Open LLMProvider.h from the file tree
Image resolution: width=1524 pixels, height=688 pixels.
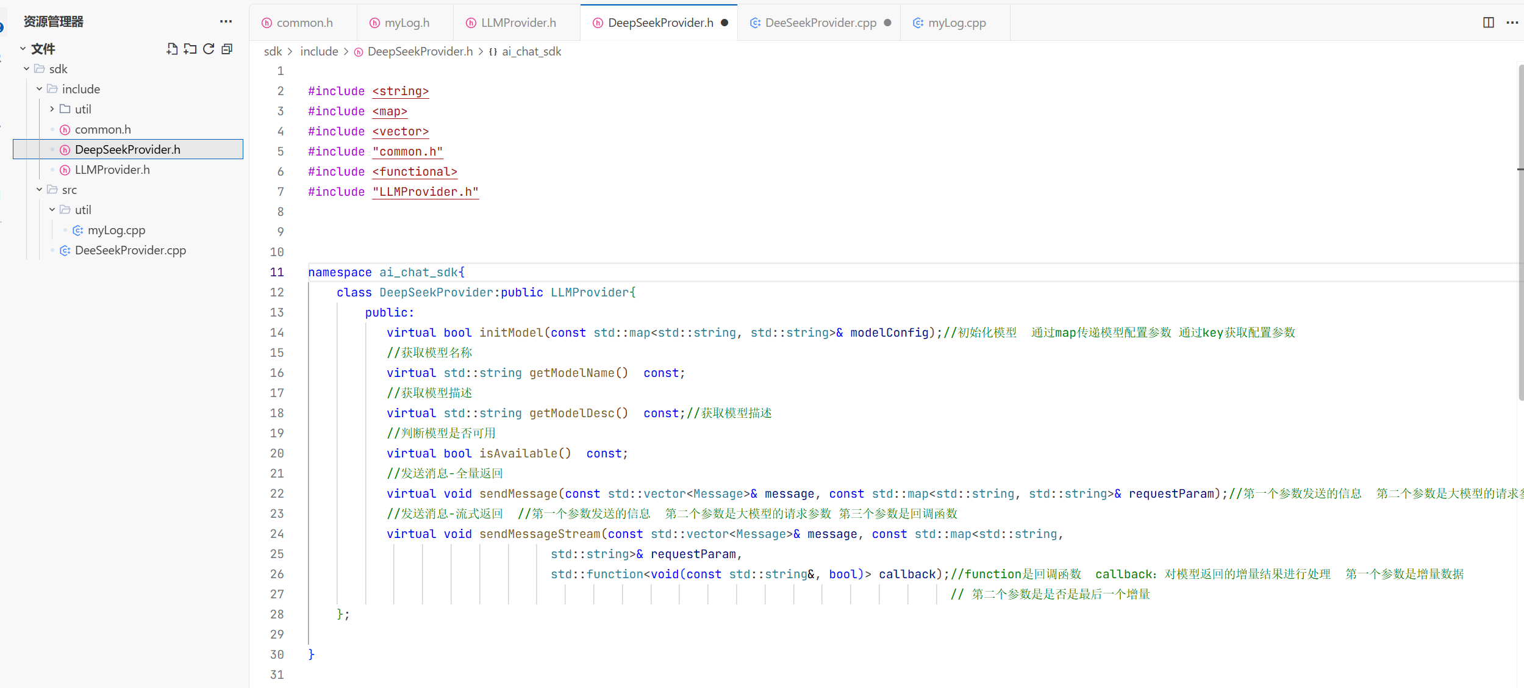(x=112, y=170)
